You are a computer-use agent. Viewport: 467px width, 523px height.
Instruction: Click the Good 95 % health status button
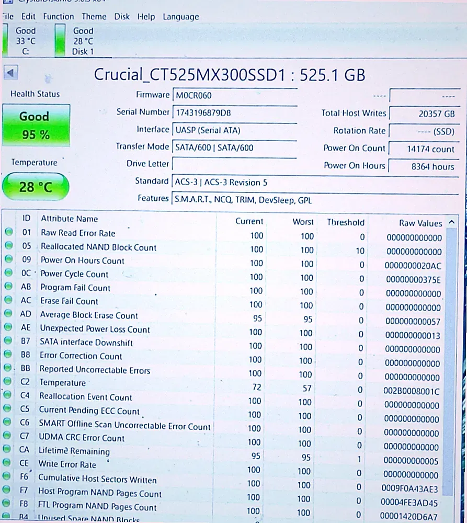coord(36,126)
